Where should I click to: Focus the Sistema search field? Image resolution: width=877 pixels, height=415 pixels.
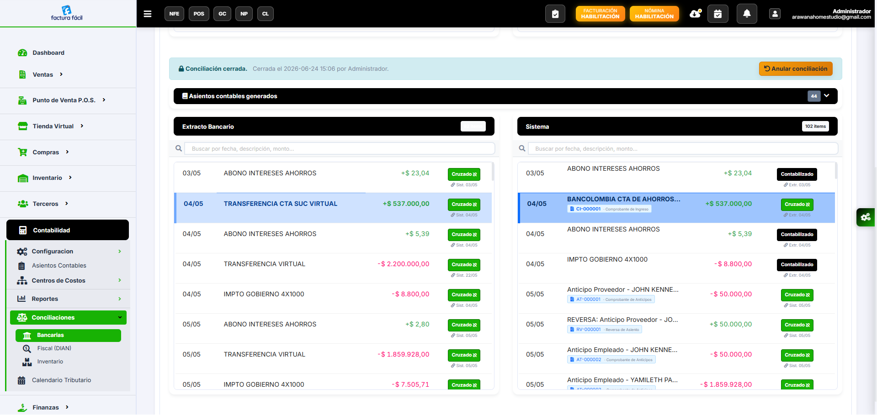point(683,149)
